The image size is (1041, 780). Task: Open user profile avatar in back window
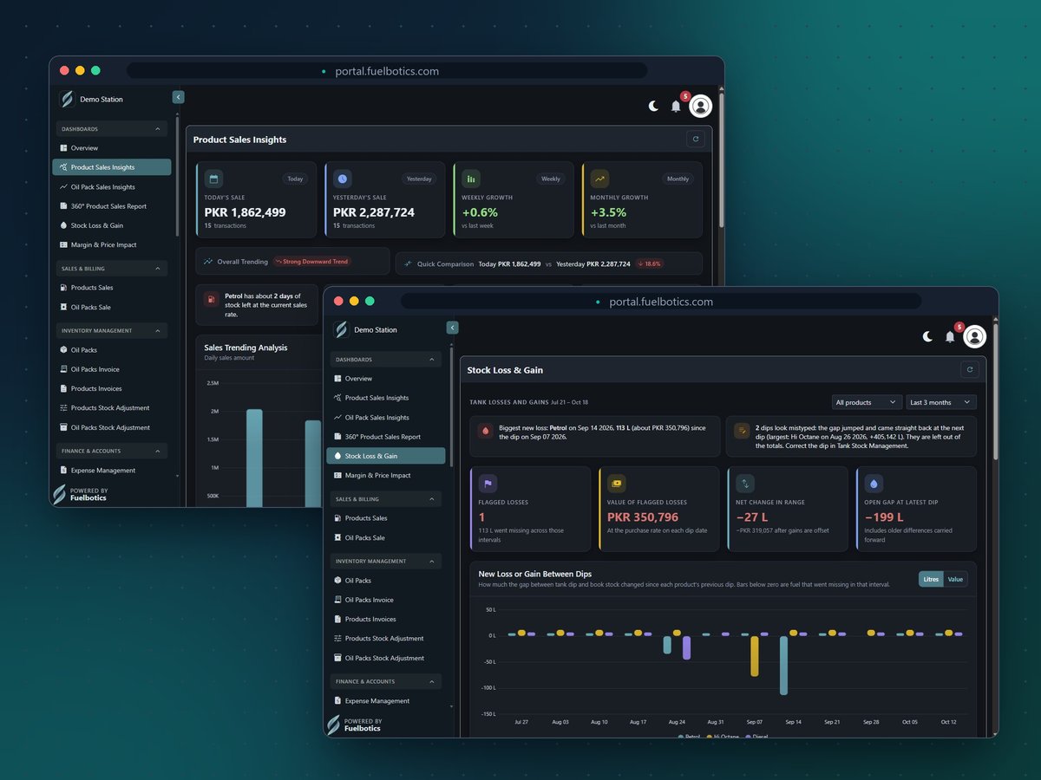click(x=701, y=106)
